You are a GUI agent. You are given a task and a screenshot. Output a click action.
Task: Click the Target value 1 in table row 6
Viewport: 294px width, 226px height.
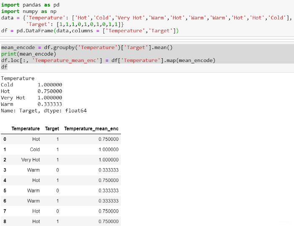[x=58, y=201]
